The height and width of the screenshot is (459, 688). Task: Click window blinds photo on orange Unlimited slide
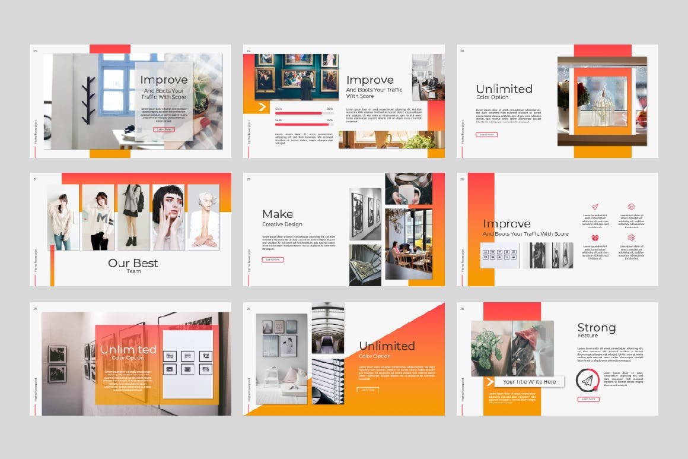328,381
